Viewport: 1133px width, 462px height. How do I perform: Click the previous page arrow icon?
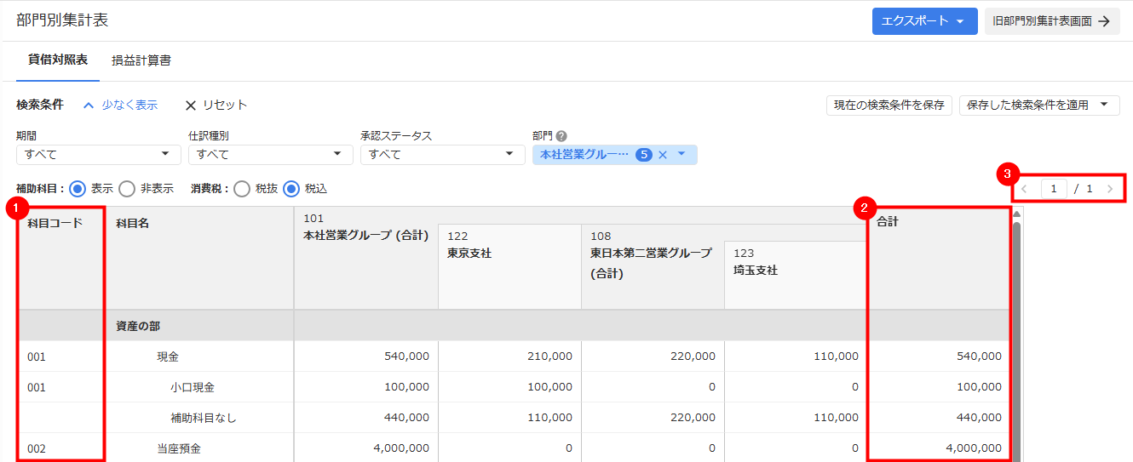(1025, 189)
